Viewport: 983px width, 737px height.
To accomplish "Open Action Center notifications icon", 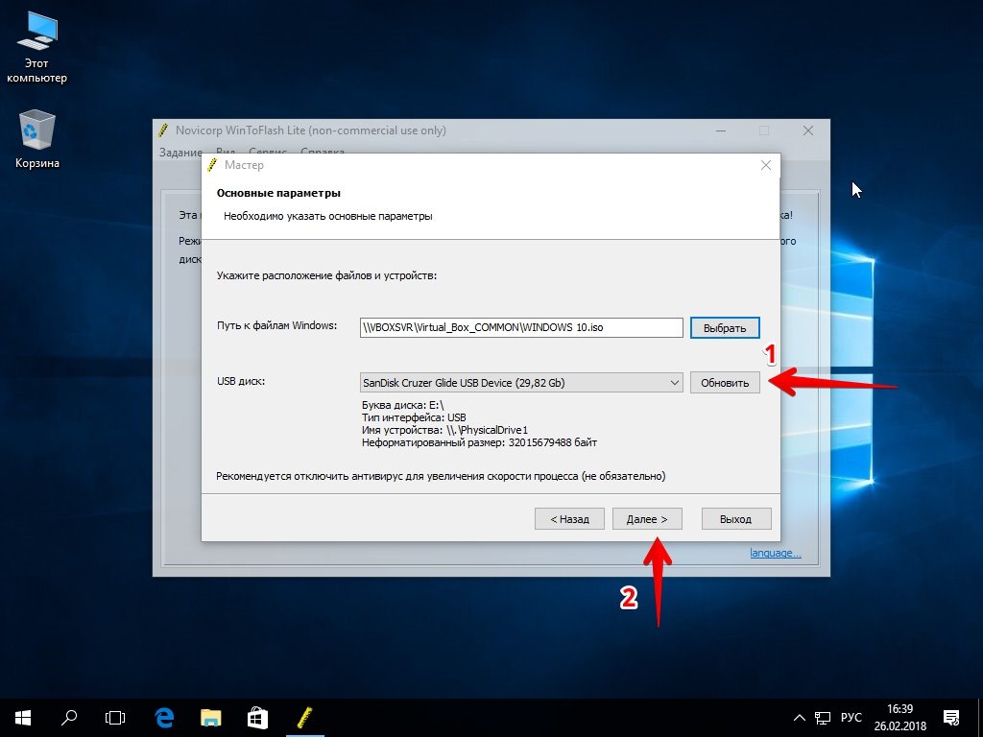I will coord(951,718).
